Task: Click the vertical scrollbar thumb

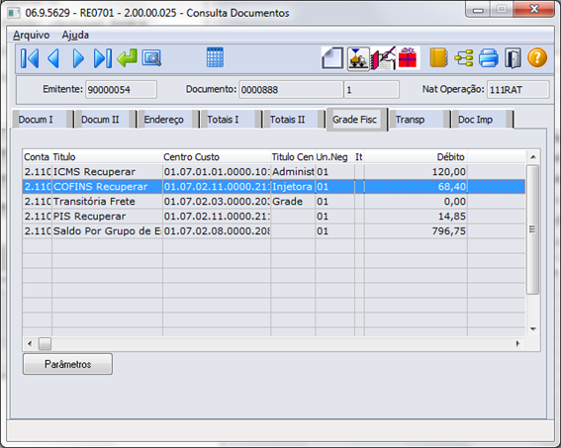Action: coord(532,229)
